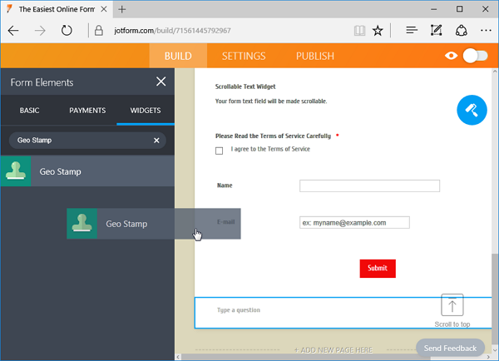Screen dimensions: 499x361
Task: Switch to the BASIC elements tab
Action: coord(29,111)
